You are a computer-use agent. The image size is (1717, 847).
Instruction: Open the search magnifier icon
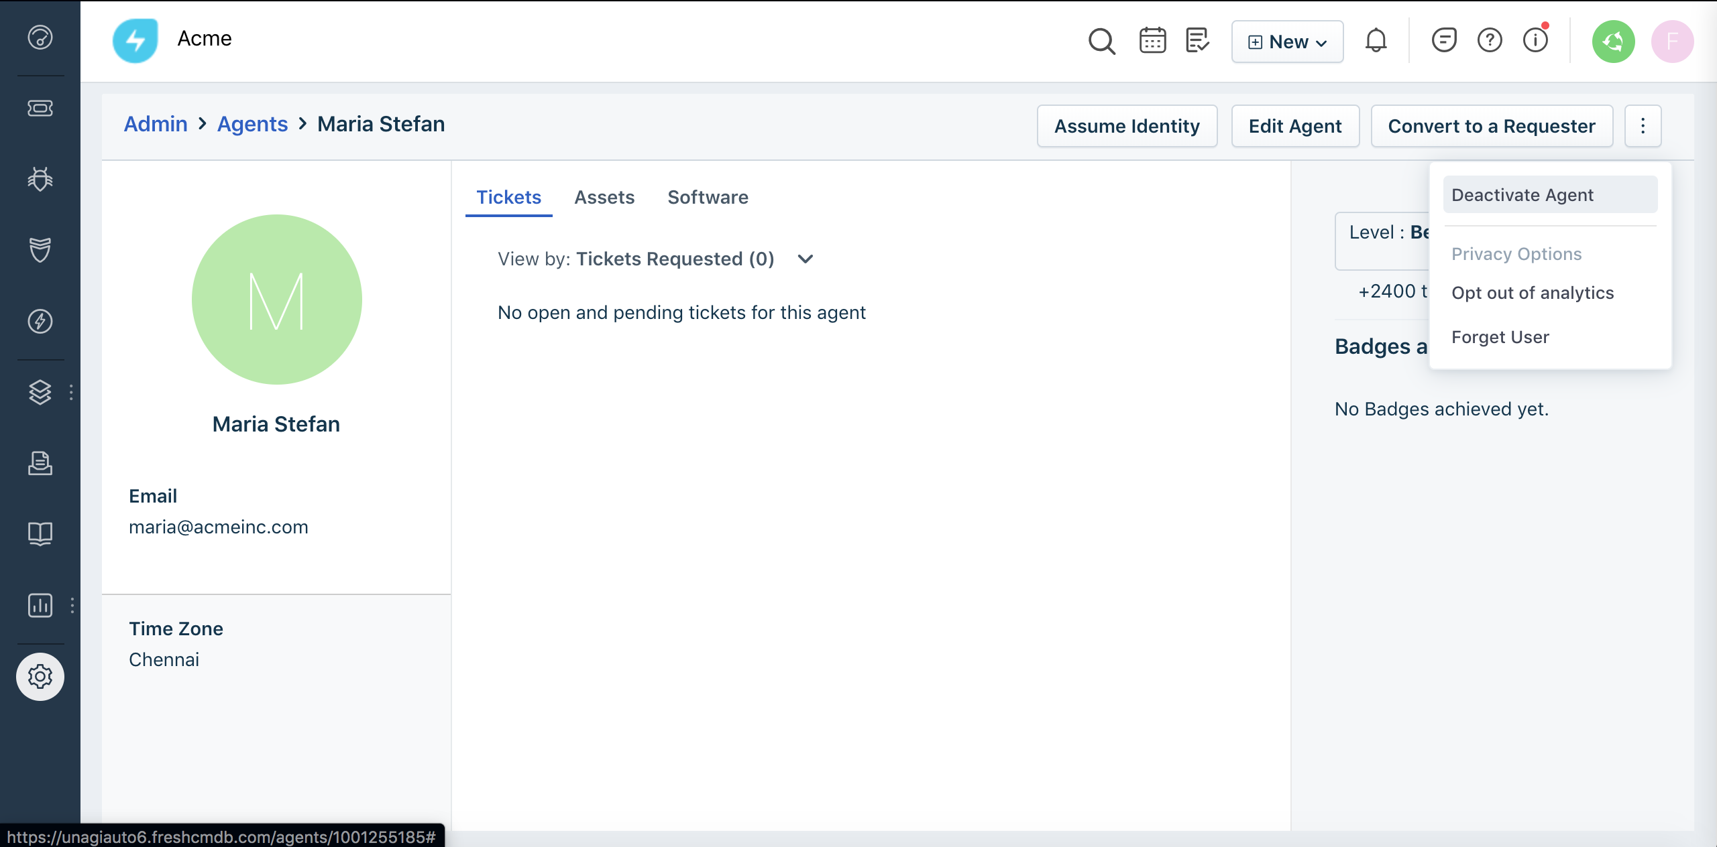coord(1101,42)
